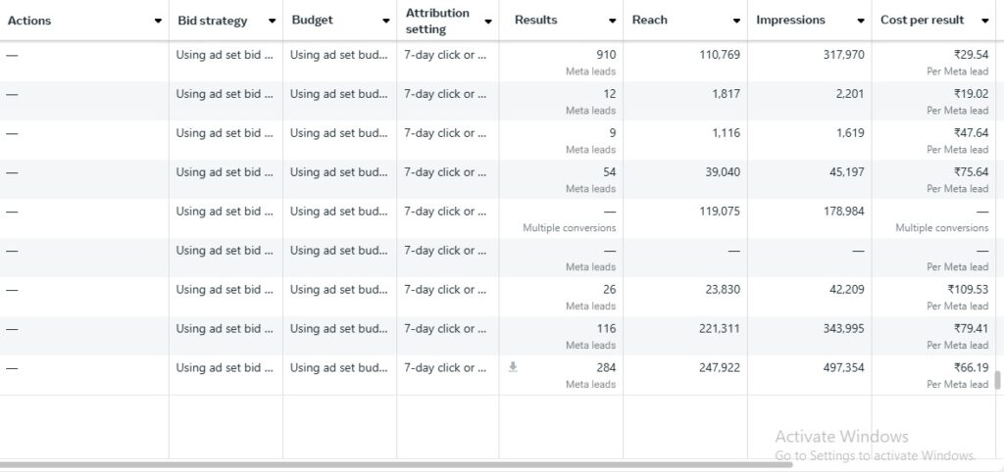Open the Results column dropdown arrow
Image resolution: width=1004 pixels, height=472 pixels.
tap(612, 21)
